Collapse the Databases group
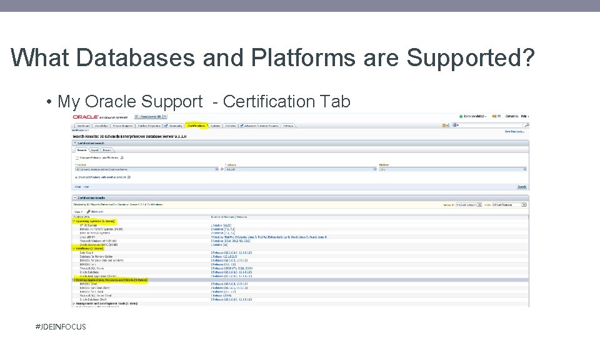This screenshot has width=600, height=337. coord(74,248)
